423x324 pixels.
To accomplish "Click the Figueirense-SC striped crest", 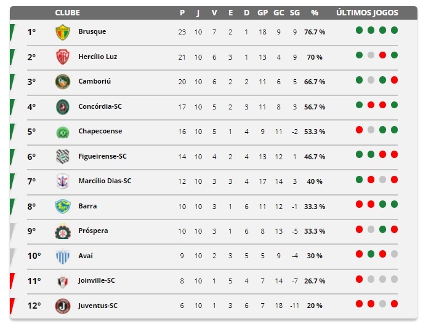I will 63,157.
